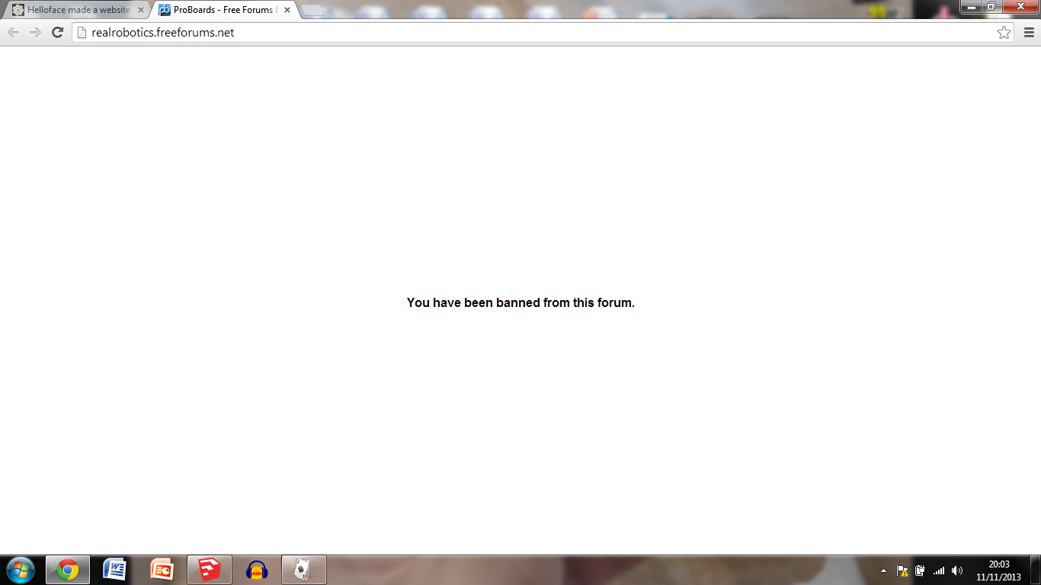Restore down the Chrome window
The width and height of the screenshot is (1041, 585).
coord(991,7)
